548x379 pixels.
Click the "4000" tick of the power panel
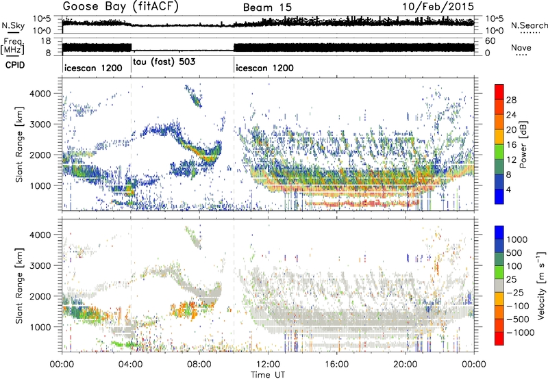pyautogui.click(x=40, y=94)
